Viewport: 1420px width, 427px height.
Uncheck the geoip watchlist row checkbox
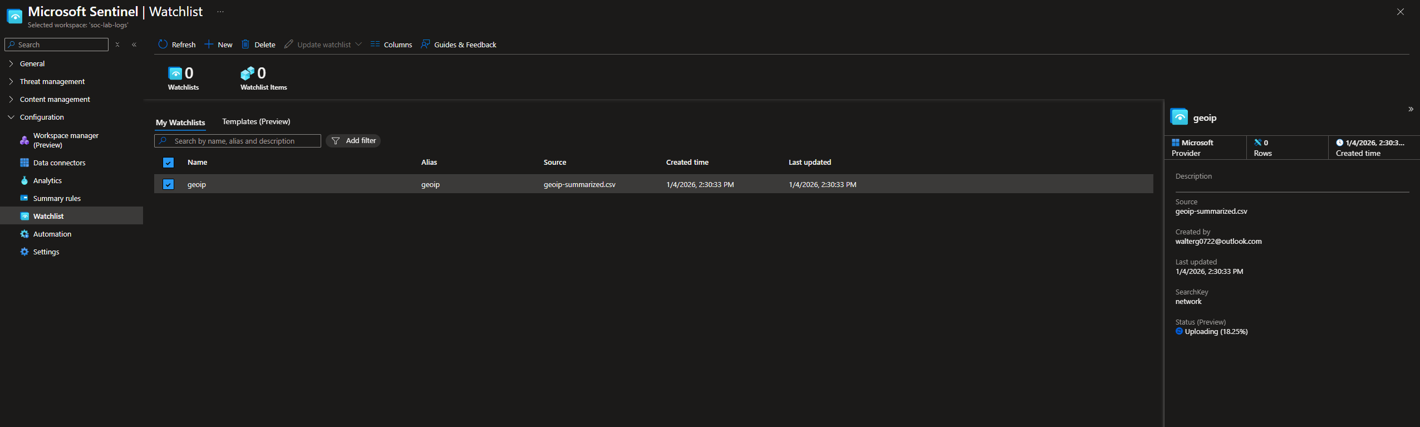click(169, 184)
